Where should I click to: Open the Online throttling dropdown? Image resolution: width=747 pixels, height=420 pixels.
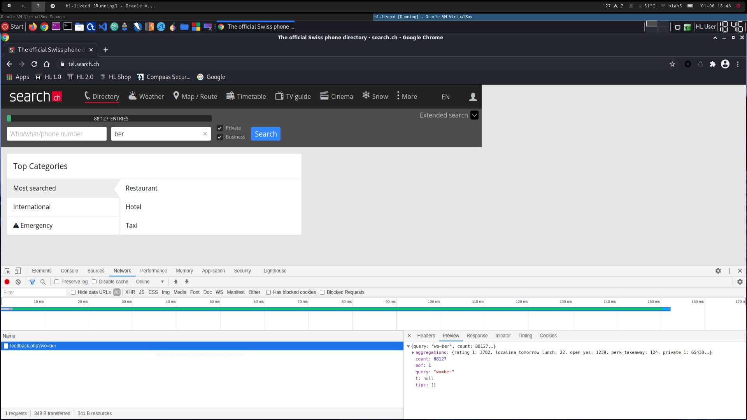(150, 282)
